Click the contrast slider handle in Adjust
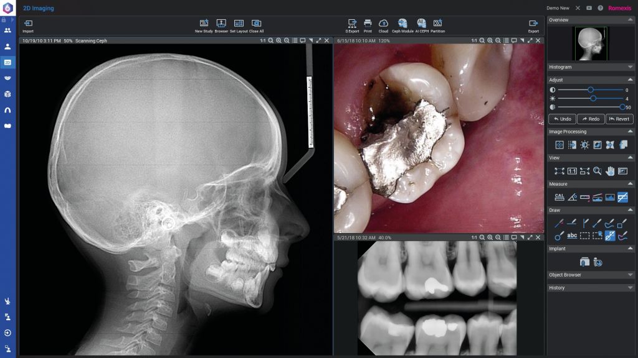Image resolution: width=638 pixels, height=358 pixels. (590, 90)
